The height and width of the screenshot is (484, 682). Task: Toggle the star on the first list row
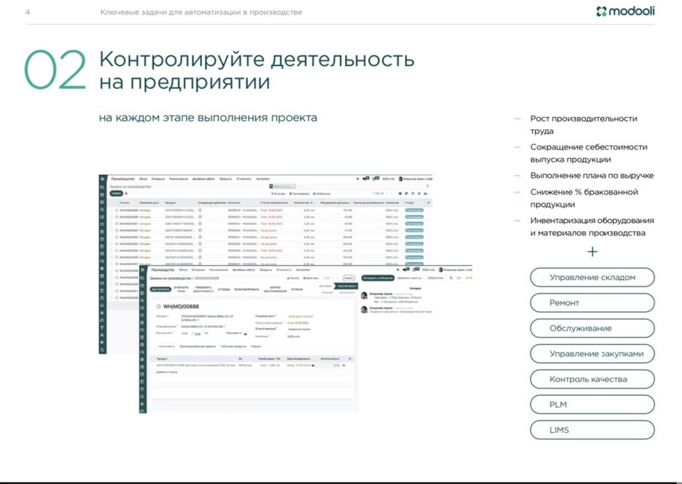tap(118, 210)
